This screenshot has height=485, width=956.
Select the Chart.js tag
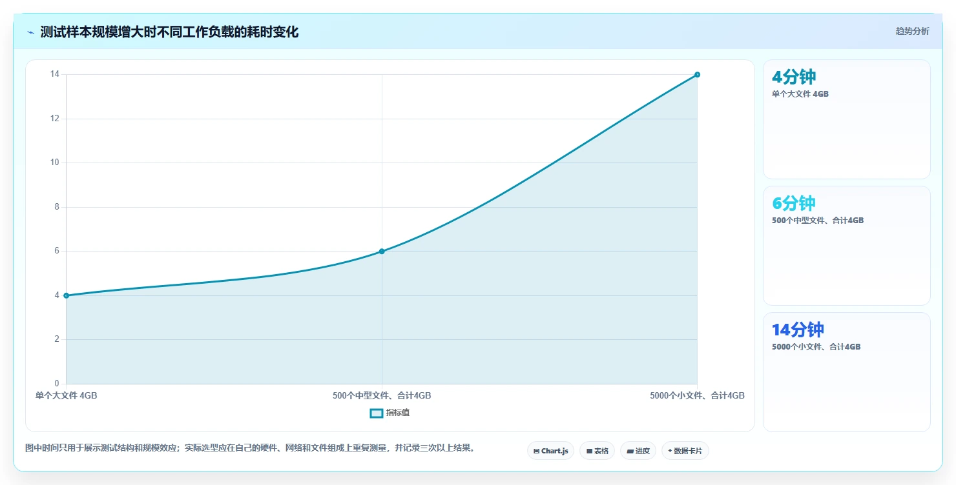[550, 451]
